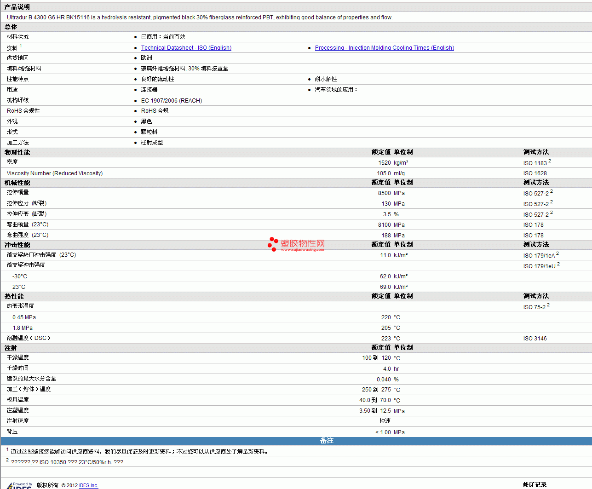Open the Technical Datasheet - ISO (English) link

(186, 48)
